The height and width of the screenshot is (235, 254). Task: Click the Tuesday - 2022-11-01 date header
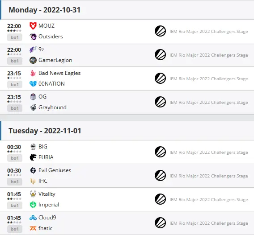45,131
